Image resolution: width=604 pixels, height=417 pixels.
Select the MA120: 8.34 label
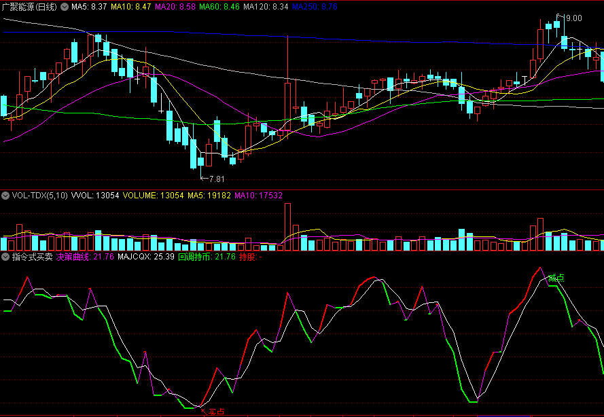coord(266,7)
